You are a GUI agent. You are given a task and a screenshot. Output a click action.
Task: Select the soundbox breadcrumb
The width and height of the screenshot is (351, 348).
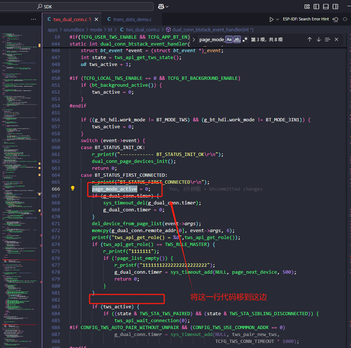74,30
